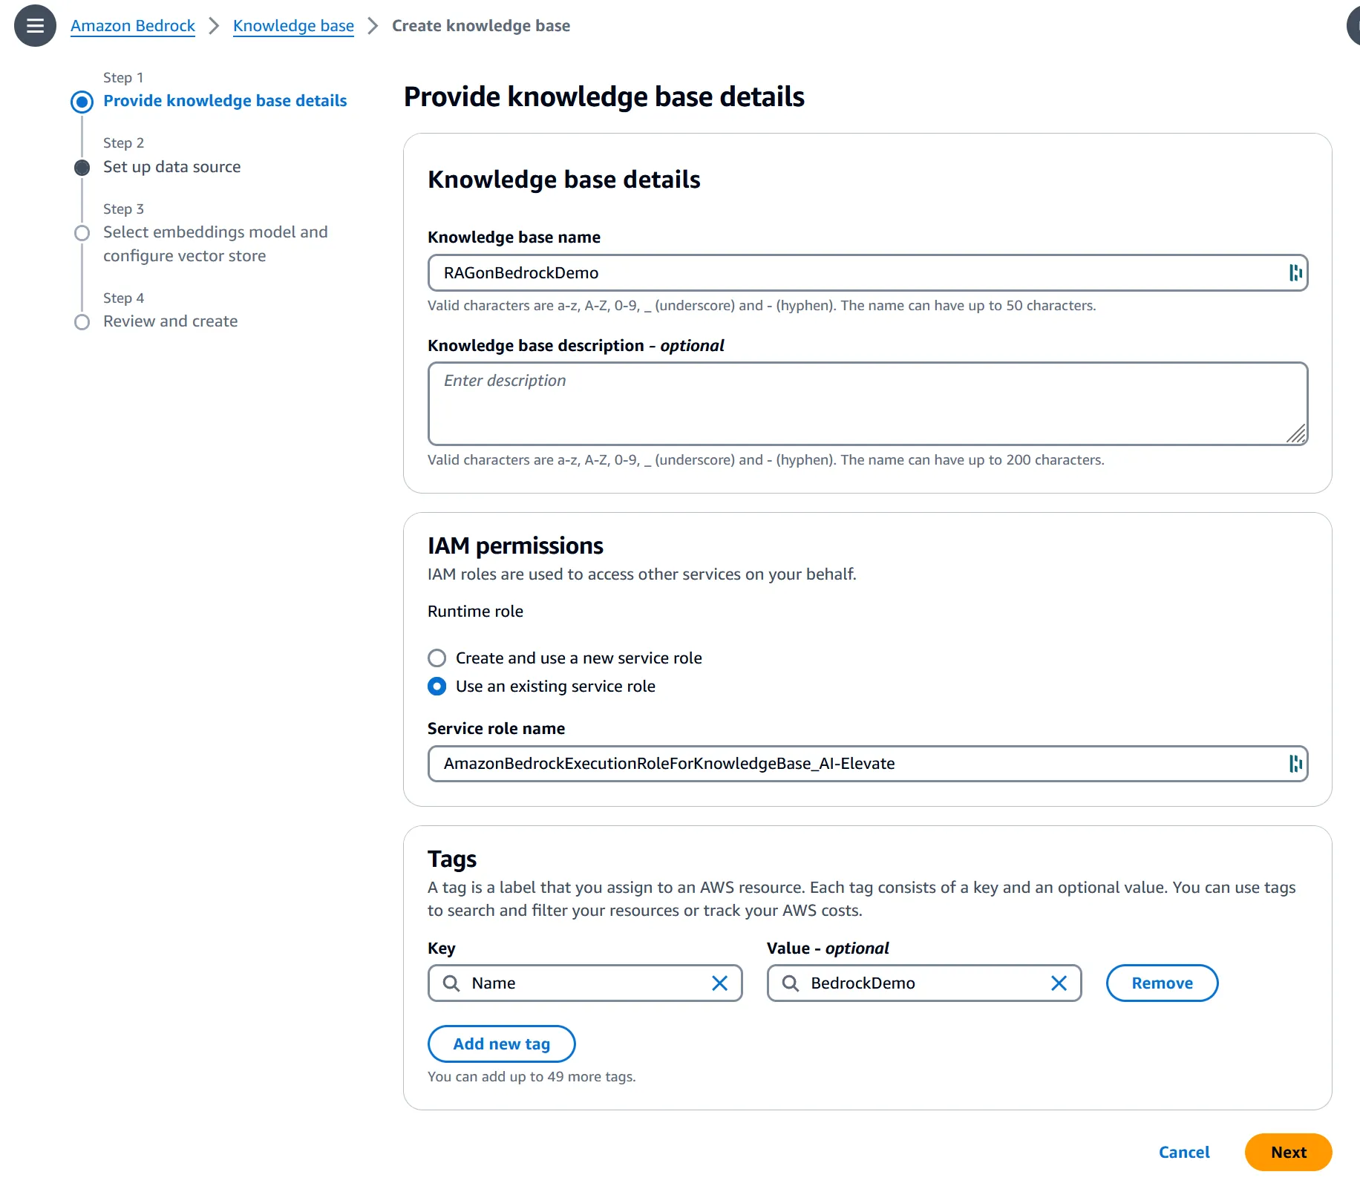Proceed with the Next button
The height and width of the screenshot is (1189, 1360).
coord(1288,1152)
